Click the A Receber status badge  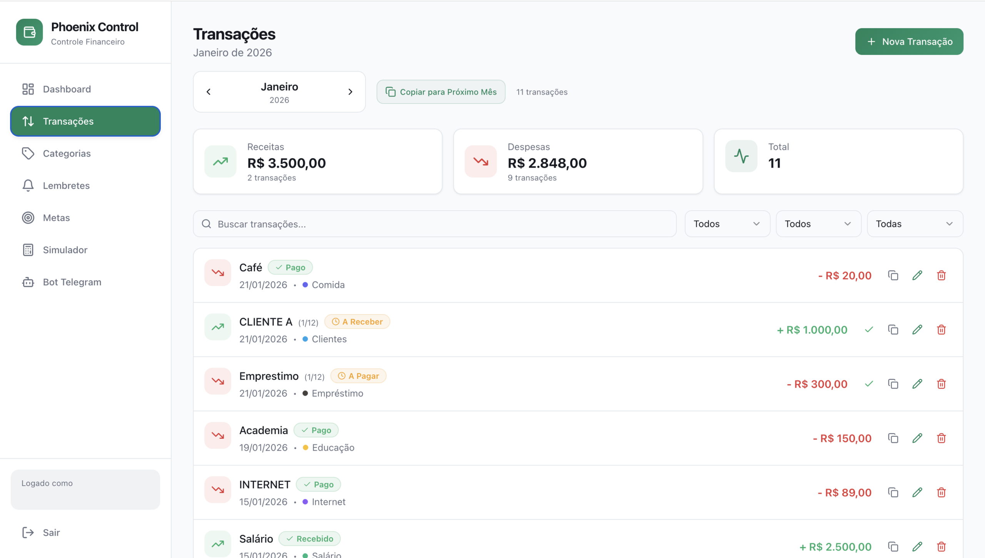coord(357,322)
